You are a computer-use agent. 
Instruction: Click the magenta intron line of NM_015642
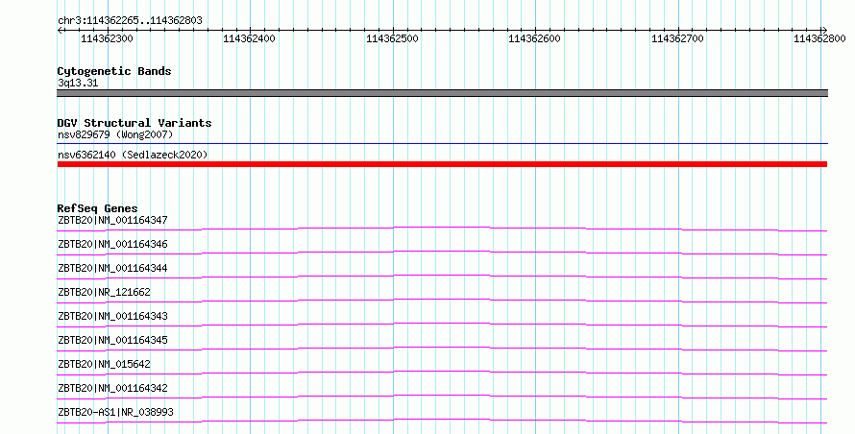click(x=442, y=372)
